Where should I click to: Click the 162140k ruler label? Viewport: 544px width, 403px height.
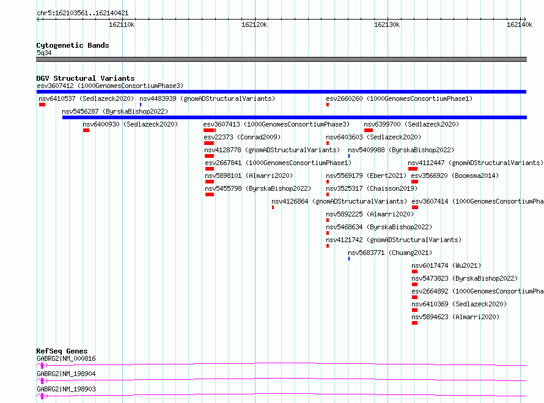point(520,24)
